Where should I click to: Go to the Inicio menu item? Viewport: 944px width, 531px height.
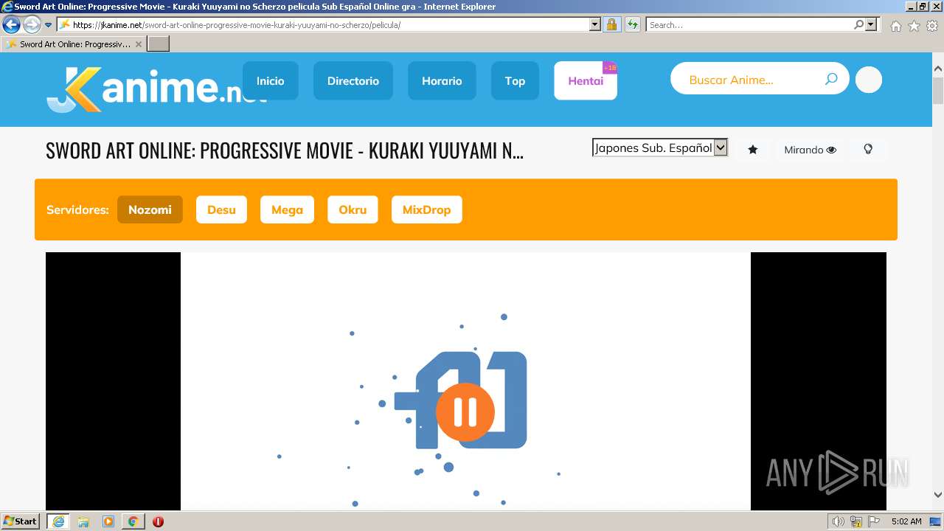coord(270,81)
